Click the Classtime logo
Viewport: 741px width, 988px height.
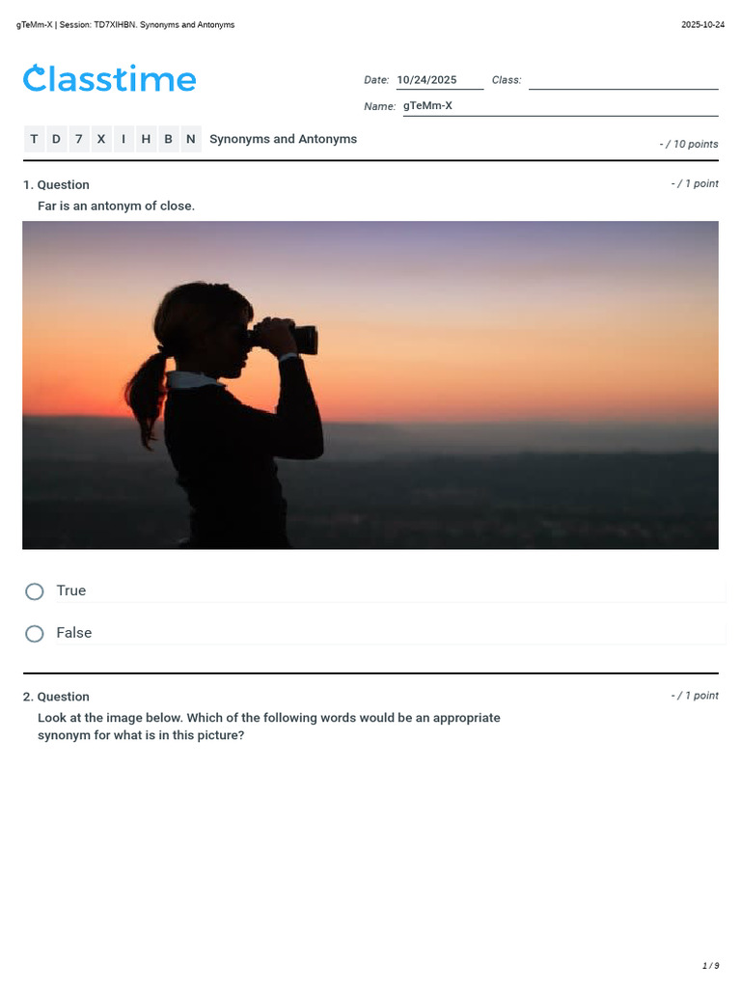110,79
